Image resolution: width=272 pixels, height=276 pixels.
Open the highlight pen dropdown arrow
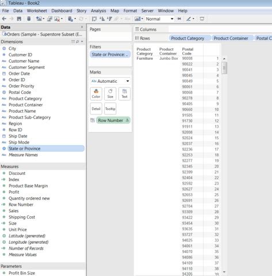click(x=193, y=19)
